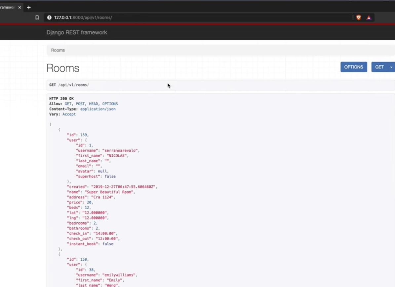Click the Brave Shields lion icon
Screen dimensions: 395x287
click(358, 17)
